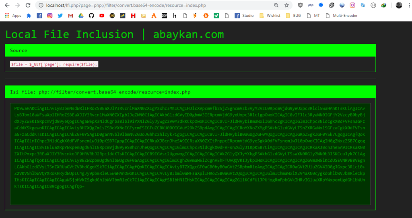Open the Multi-Encoder bookmark
The height and width of the screenshot is (218, 412).
click(341, 16)
